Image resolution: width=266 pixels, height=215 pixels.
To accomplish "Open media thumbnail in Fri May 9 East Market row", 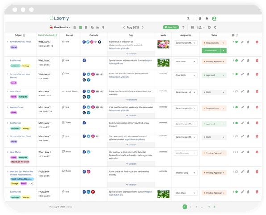I will [x=163, y=194].
